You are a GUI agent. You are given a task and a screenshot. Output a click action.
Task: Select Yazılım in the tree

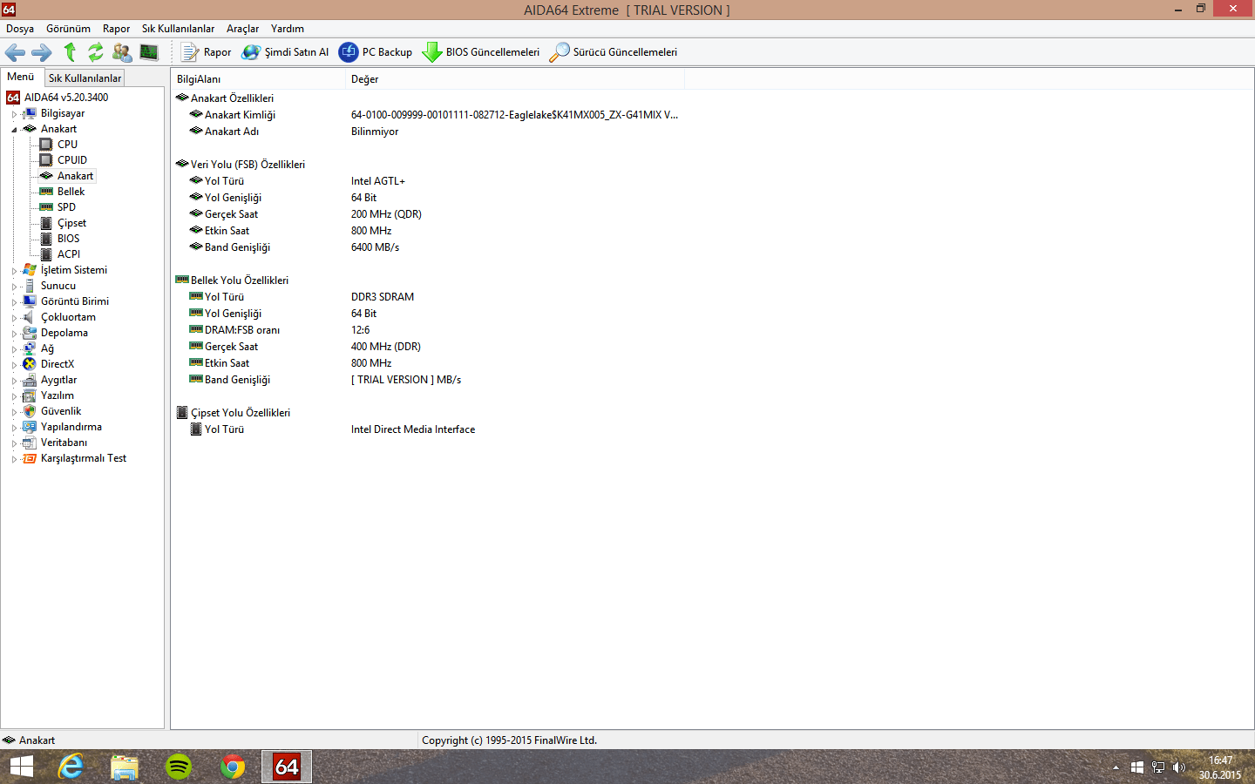[x=58, y=395]
